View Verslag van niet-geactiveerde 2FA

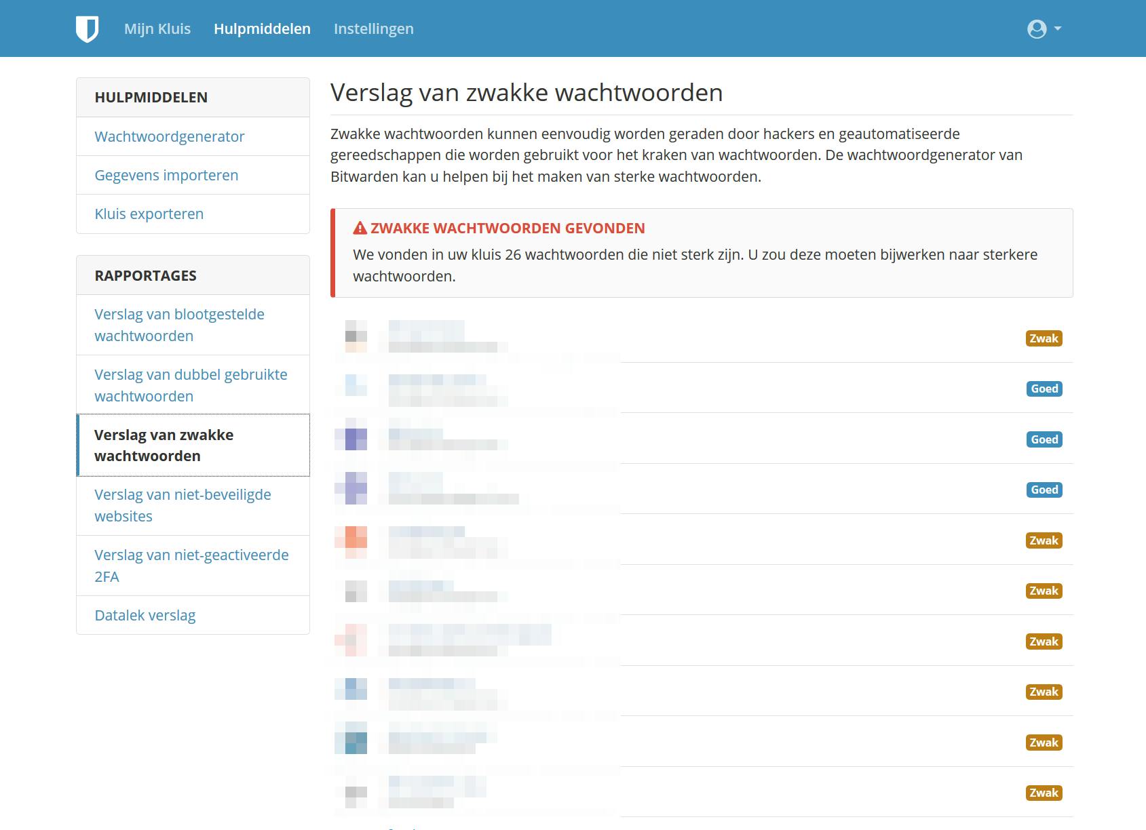(193, 566)
